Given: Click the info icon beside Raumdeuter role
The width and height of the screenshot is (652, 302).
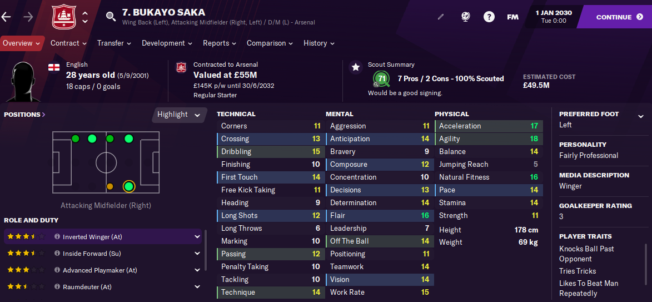Looking at the screenshot, I should pos(57,286).
